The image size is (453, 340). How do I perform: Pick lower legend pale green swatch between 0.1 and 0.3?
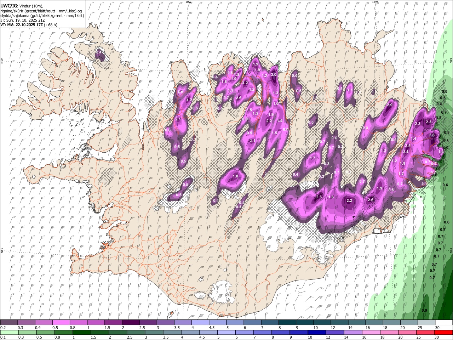[x=9, y=332]
